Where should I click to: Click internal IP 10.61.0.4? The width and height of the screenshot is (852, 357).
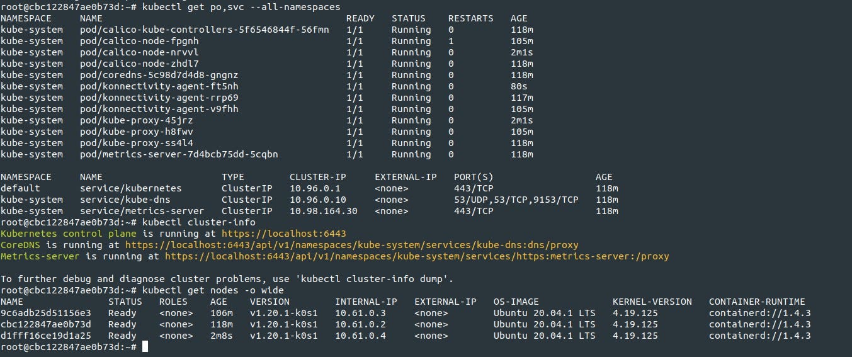click(360, 336)
